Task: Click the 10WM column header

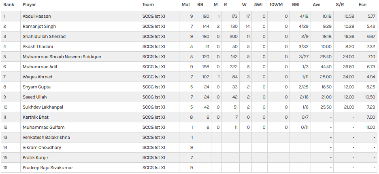Action: (x=276, y=4)
